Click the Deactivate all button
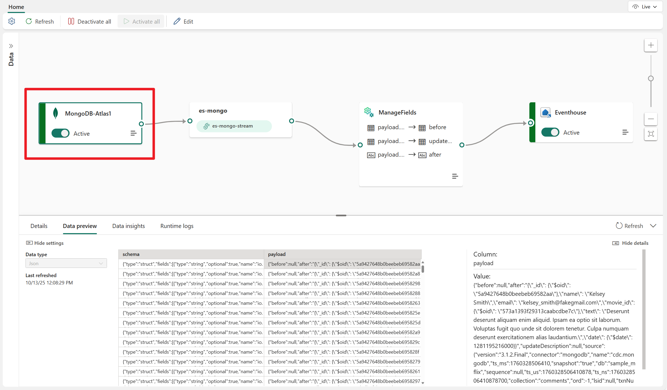Image resolution: width=667 pixels, height=390 pixels. [x=90, y=21]
